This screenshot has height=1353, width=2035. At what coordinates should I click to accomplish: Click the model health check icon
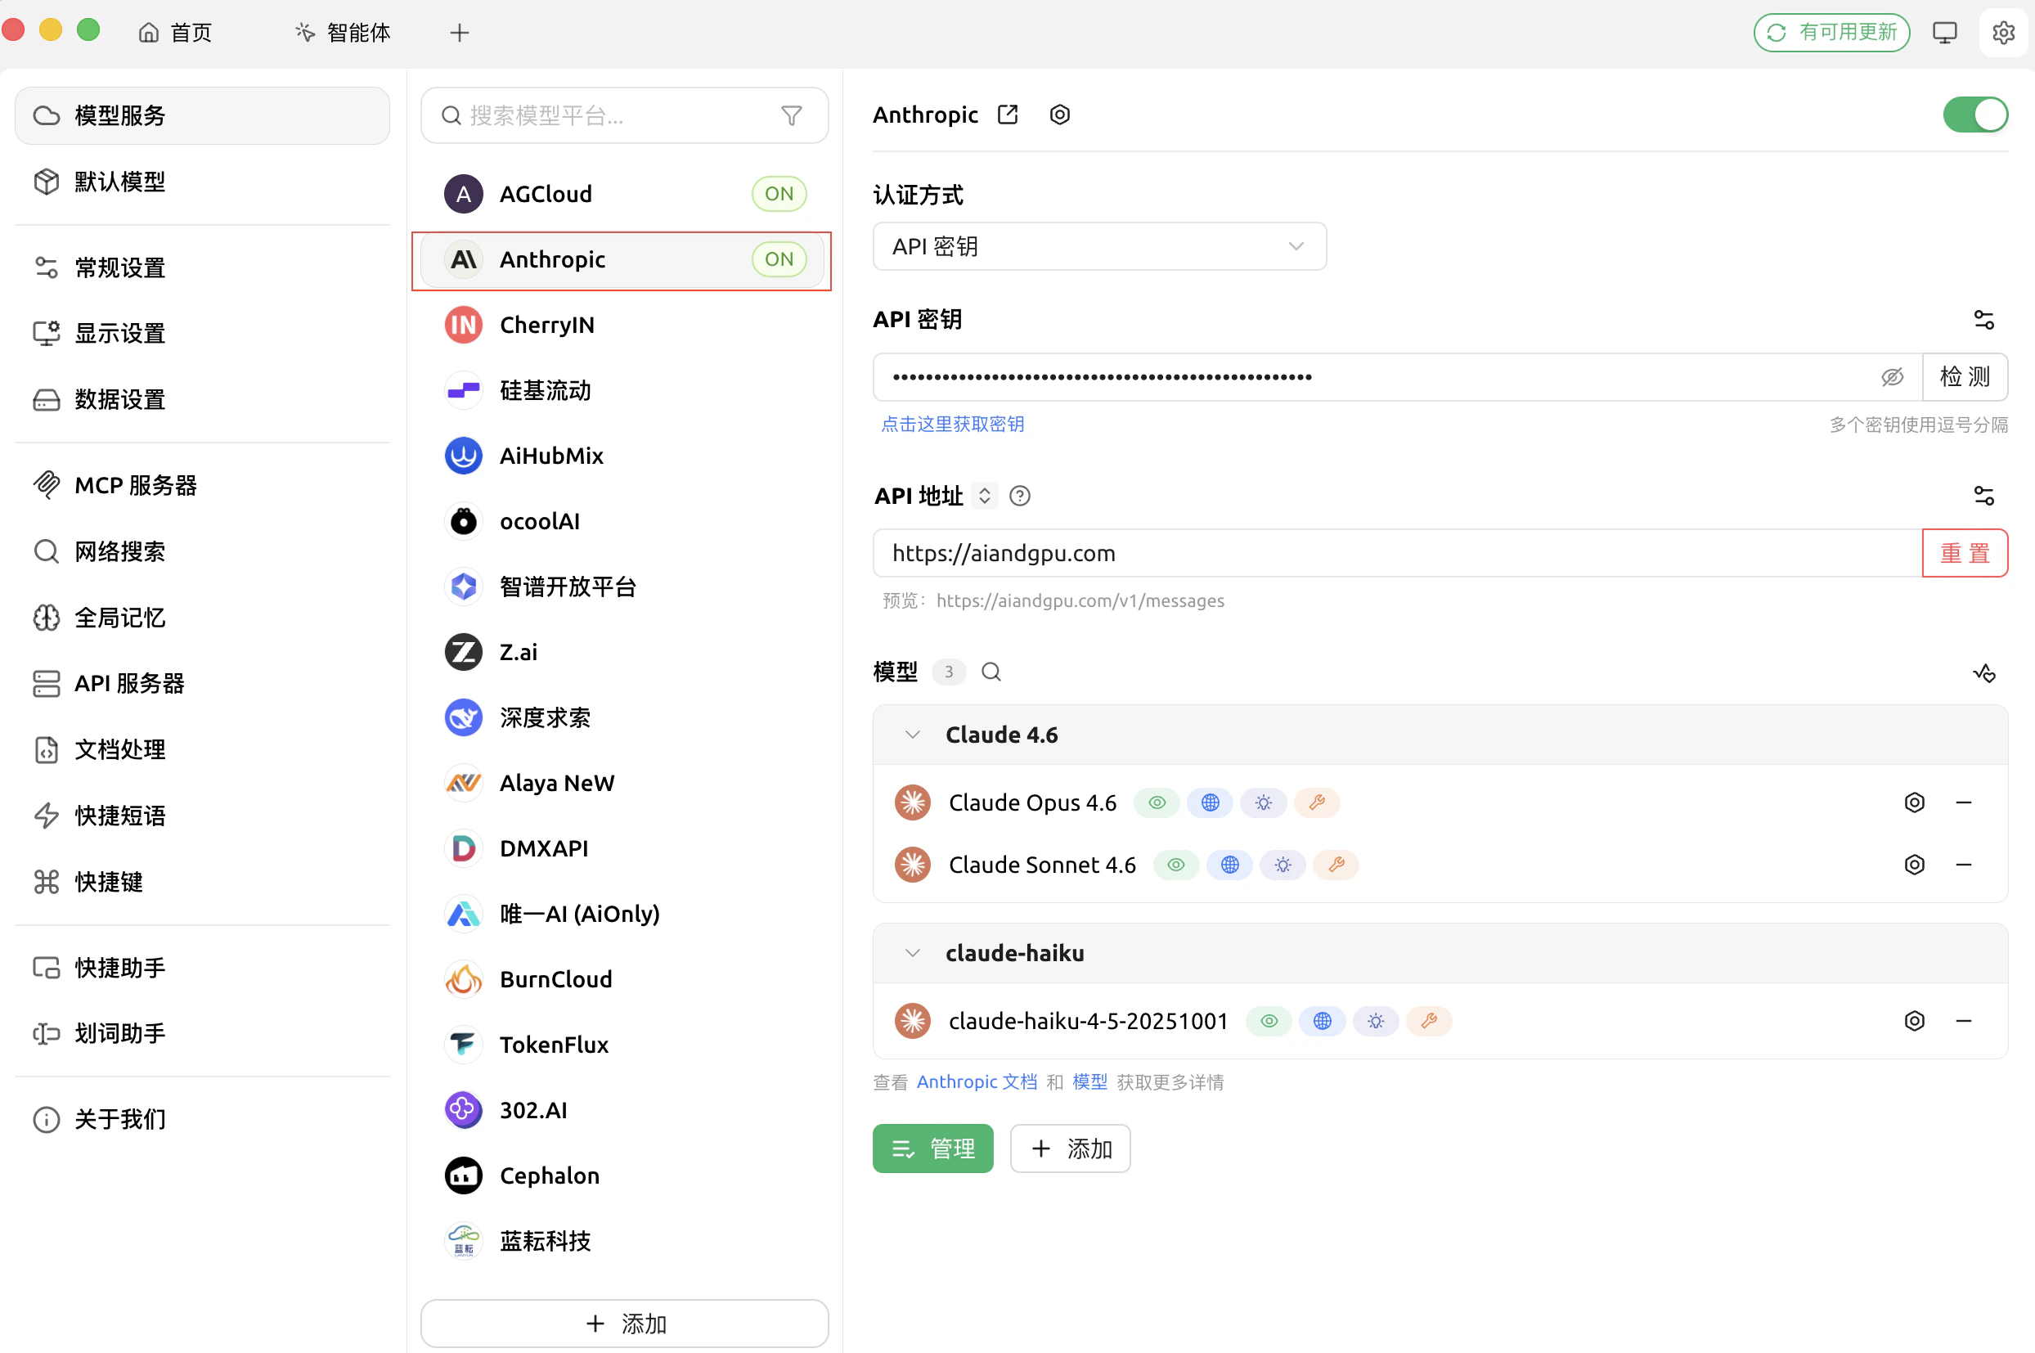click(1983, 672)
